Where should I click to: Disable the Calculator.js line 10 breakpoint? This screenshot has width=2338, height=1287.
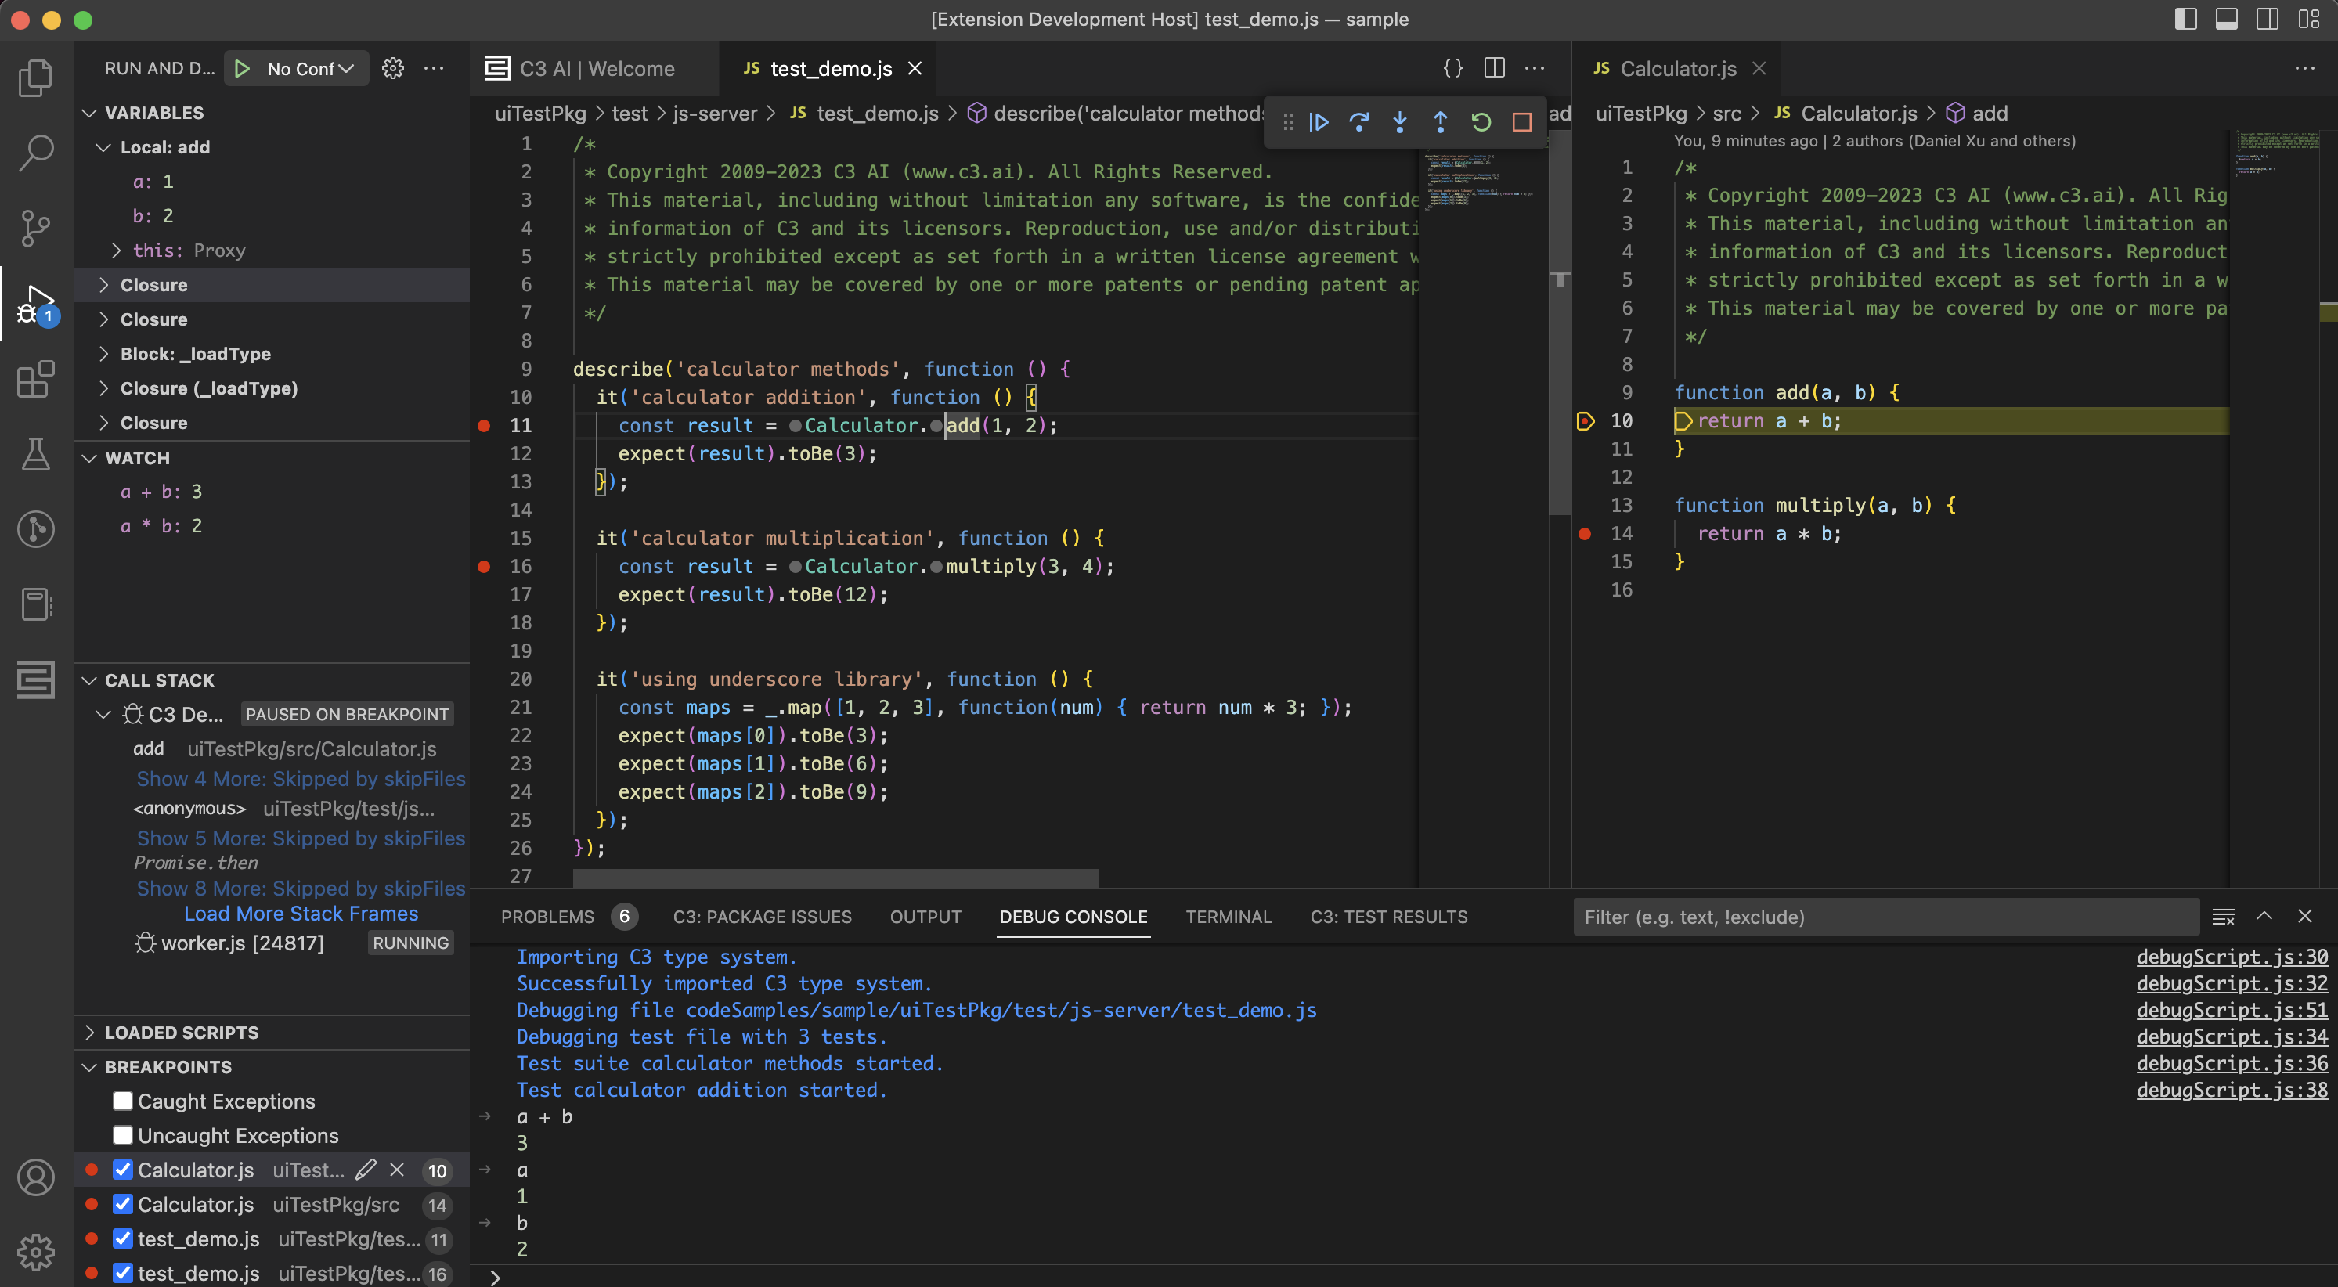[x=124, y=1170]
